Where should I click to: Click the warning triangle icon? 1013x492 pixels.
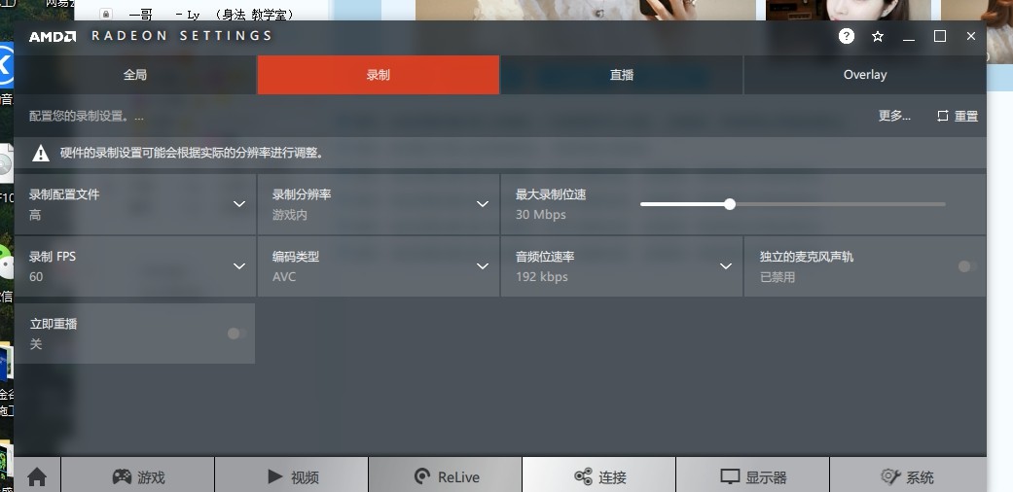tap(41, 153)
